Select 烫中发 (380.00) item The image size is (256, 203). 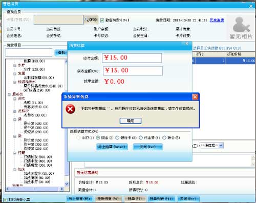tap(36, 128)
